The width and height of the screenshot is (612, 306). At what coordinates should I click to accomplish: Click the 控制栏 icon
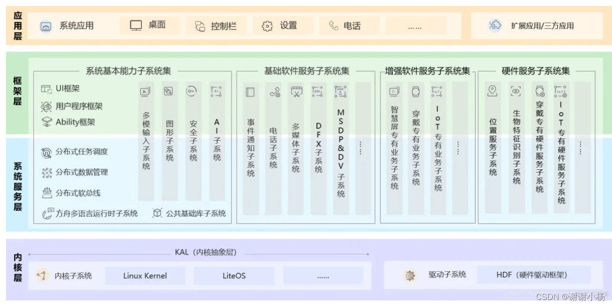(x=200, y=26)
